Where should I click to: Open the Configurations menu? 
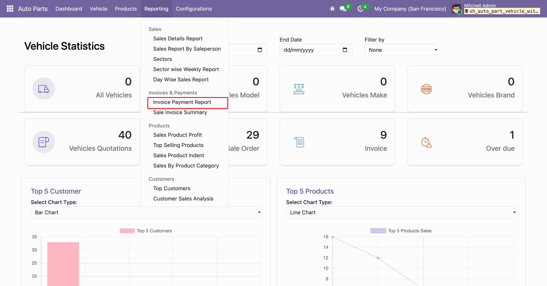[194, 9]
